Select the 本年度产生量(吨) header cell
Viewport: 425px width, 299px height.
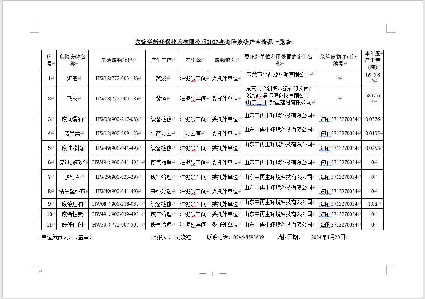click(x=372, y=60)
